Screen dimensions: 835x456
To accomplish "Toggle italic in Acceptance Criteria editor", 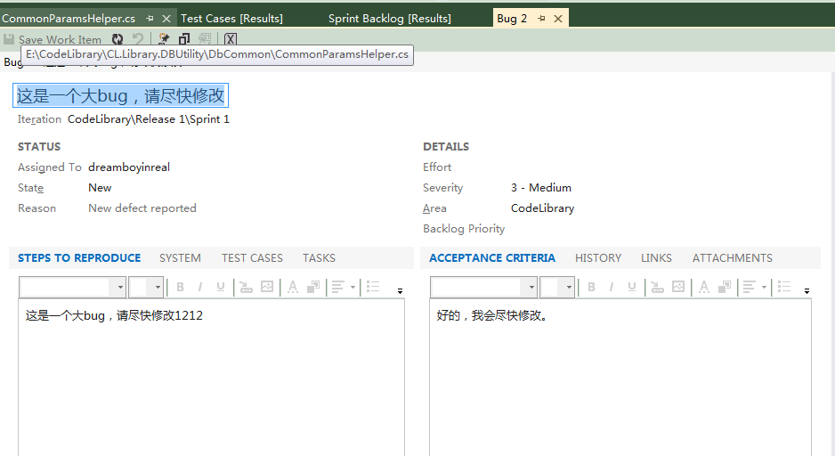I will pyautogui.click(x=611, y=287).
